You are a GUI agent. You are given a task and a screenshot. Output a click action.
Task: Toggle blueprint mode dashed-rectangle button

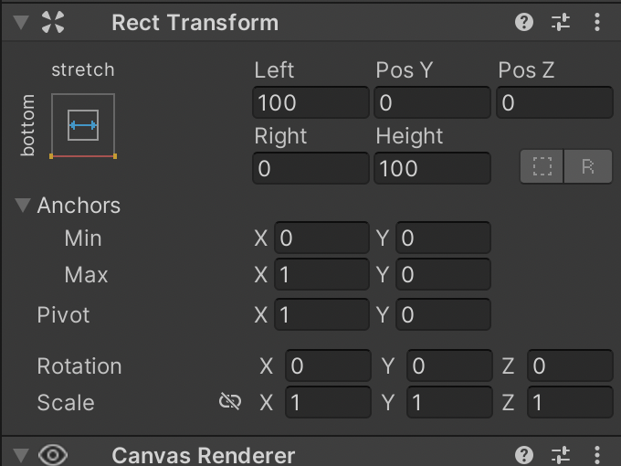(542, 166)
